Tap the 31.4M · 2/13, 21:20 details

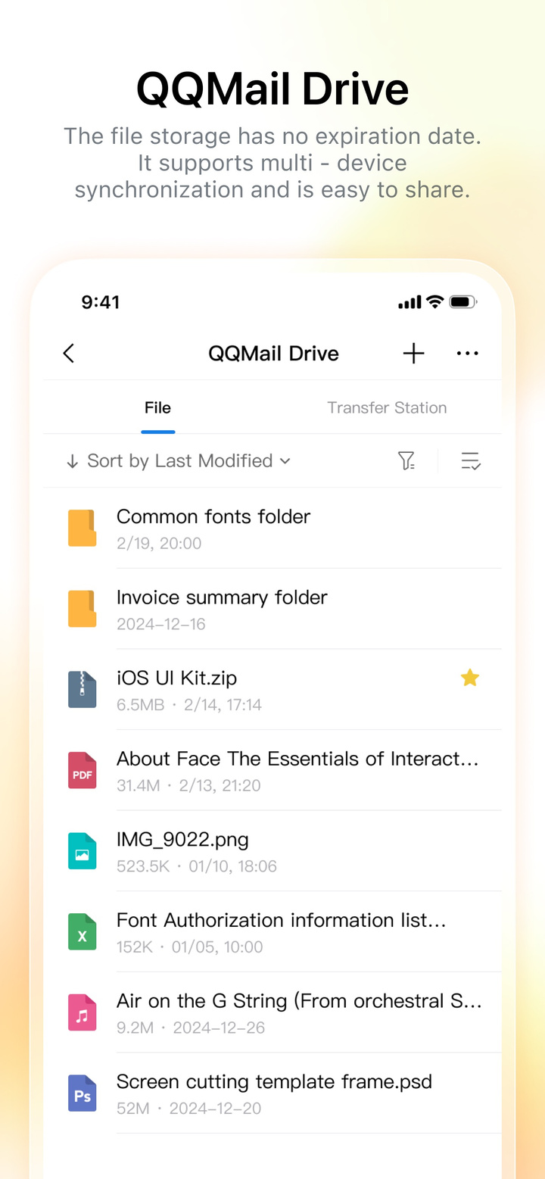188,785
